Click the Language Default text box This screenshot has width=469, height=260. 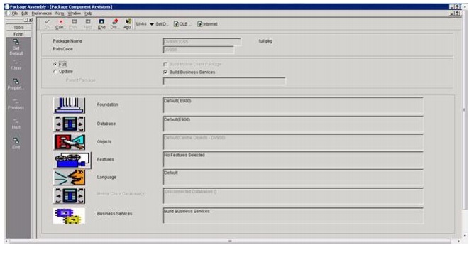click(293, 178)
